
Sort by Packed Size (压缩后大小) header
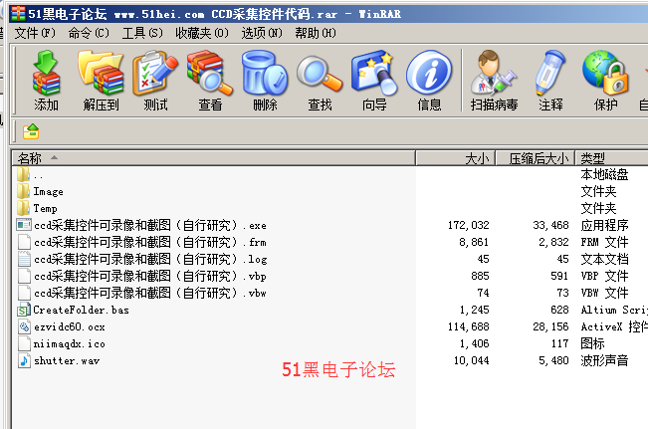pyautogui.click(x=536, y=158)
